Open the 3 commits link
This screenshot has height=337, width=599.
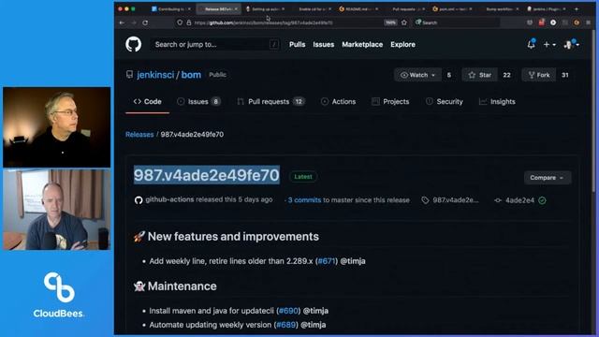point(304,199)
